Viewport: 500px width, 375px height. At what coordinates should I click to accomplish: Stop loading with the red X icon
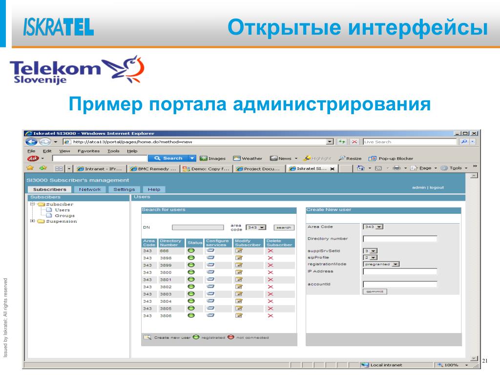(354, 142)
